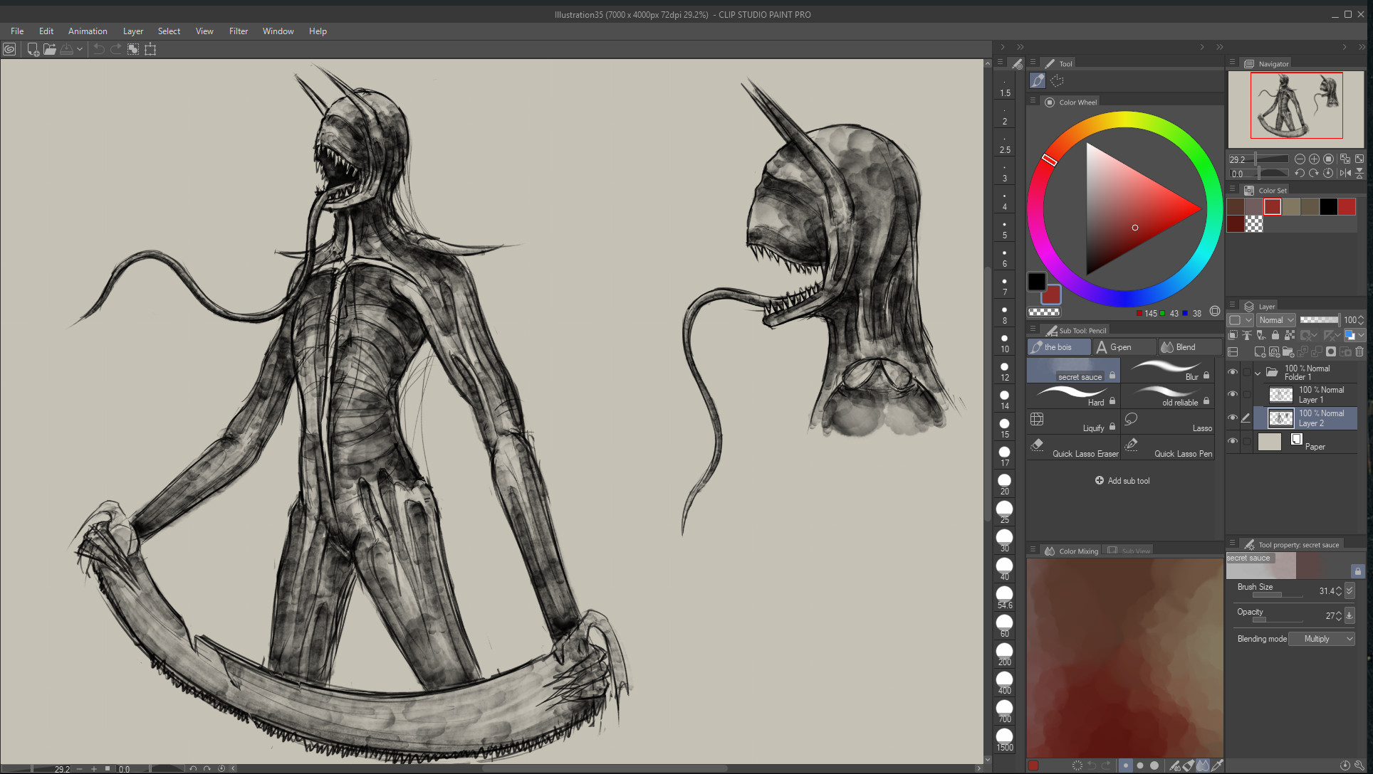Collapse the Folder 1 layer group
Screen dimensions: 1373x774
pyautogui.click(x=1258, y=373)
